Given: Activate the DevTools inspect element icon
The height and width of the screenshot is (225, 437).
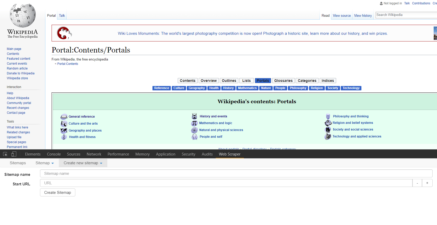Looking at the screenshot, I should tap(5, 154).
